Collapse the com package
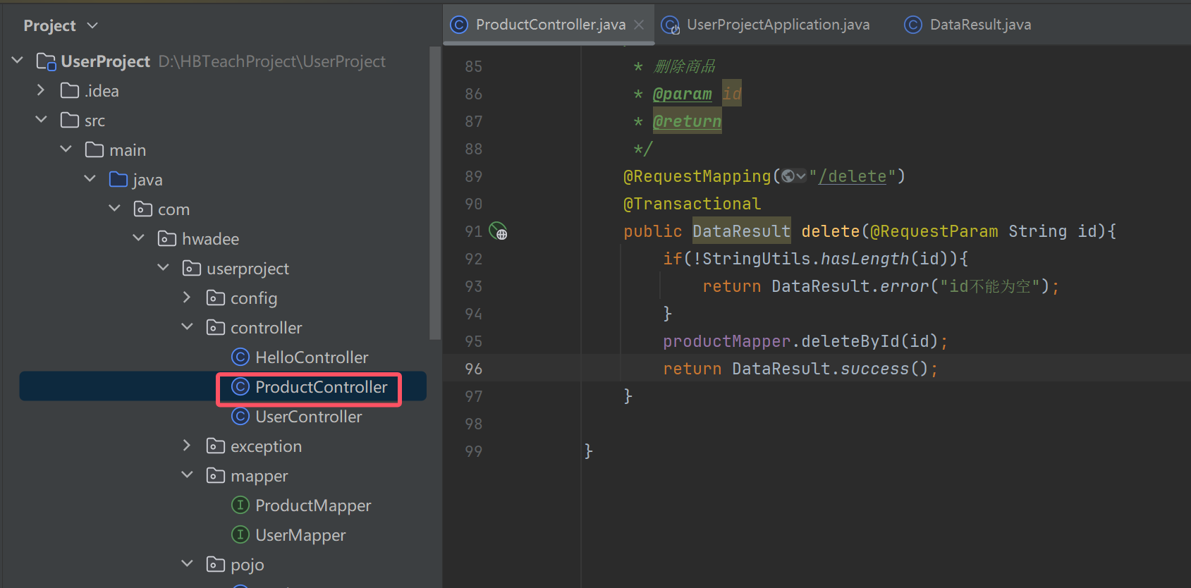 [114, 209]
